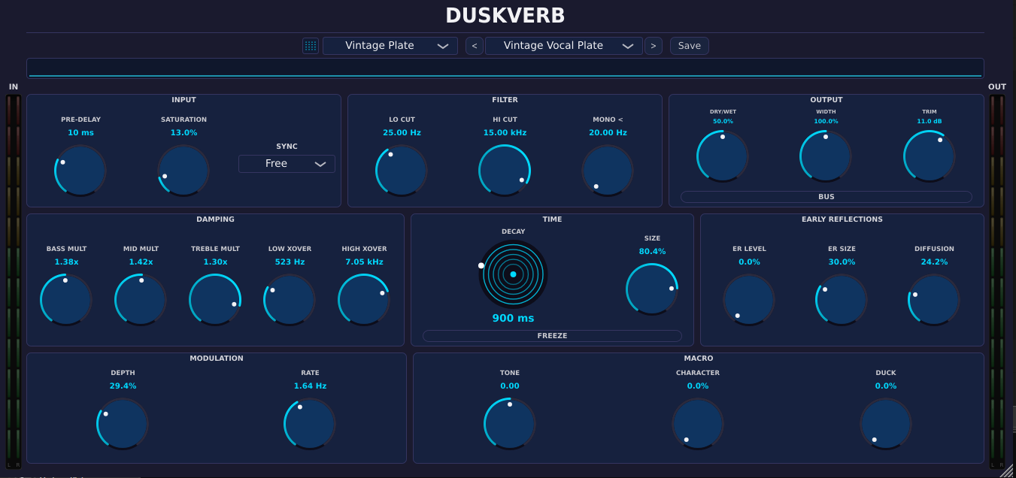The height and width of the screenshot is (478, 1016).
Task: Click the 100.0% width value
Action: [826, 121]
